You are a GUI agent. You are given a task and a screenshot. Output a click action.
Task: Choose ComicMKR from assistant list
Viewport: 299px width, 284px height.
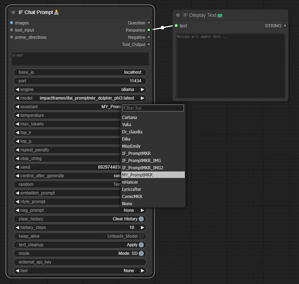pyautogui.click(x=153, y=196)
